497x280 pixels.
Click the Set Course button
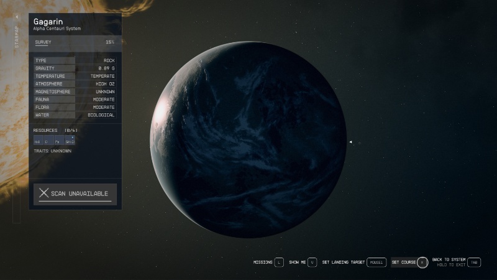coord(404,263)
